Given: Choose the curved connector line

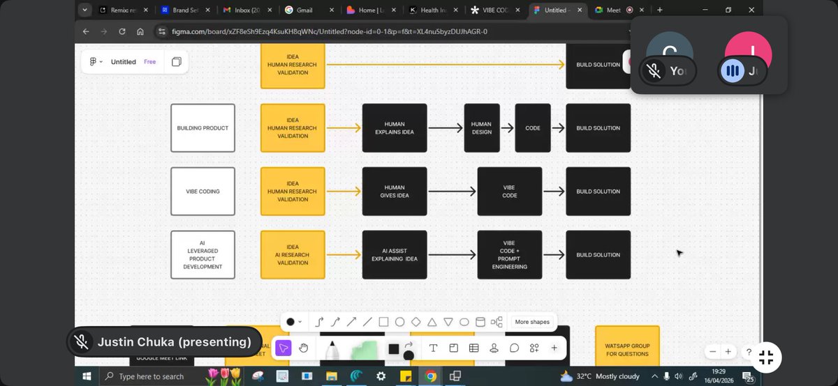Looking at the screenshot, I should pos(335,322).
